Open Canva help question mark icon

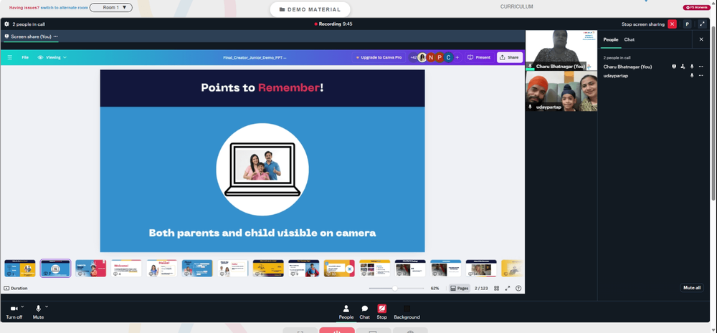pos(518,288)
